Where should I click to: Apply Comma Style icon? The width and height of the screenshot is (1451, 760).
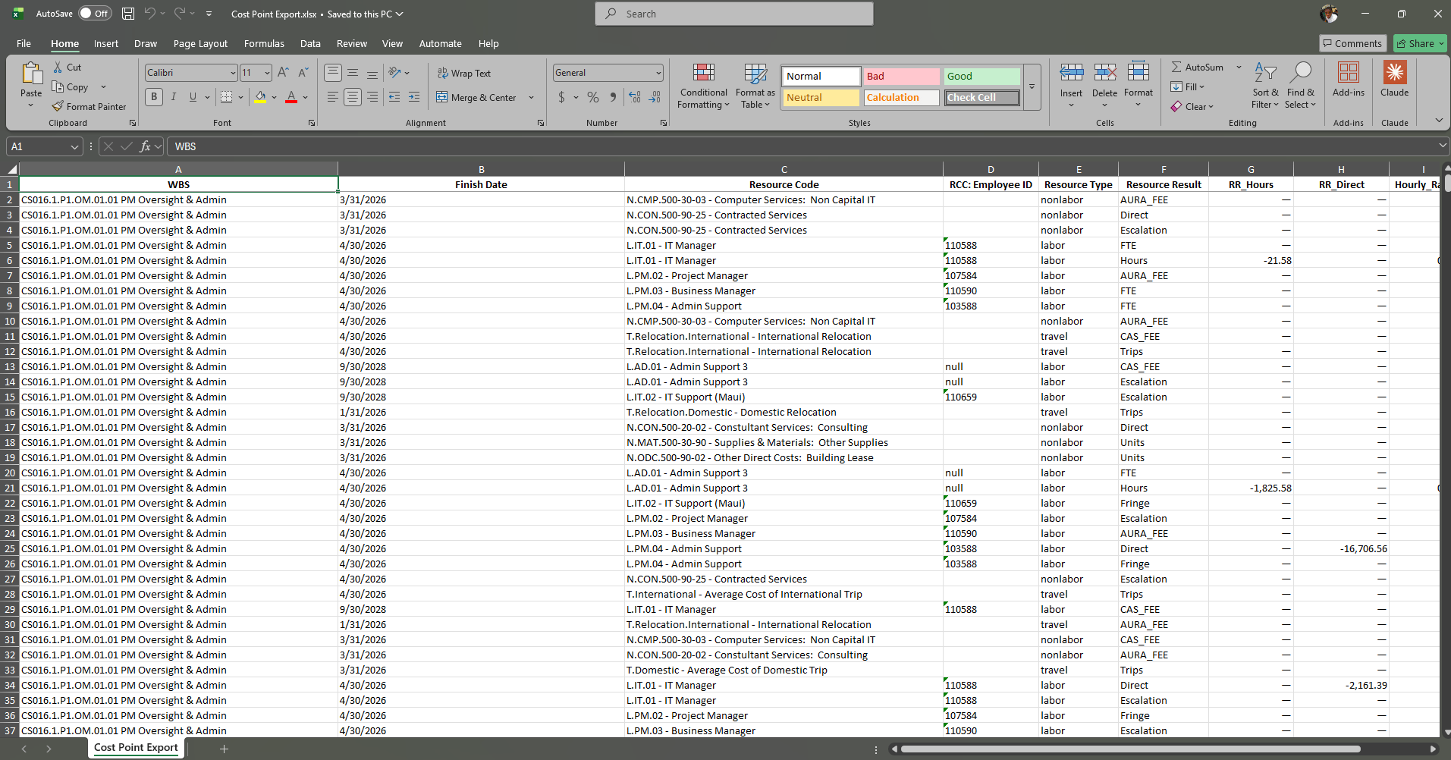click(613, 97)
